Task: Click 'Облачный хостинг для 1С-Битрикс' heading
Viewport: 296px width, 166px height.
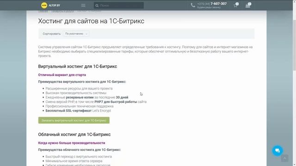Action: (74, 135)
